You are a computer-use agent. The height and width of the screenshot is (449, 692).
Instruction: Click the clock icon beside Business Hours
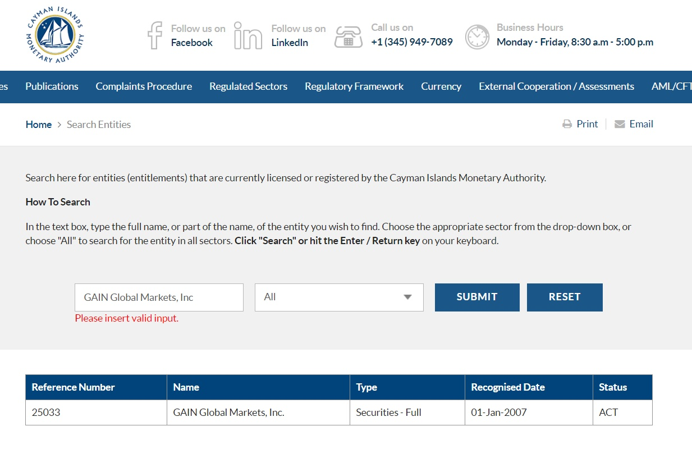(x=477, y=36)
